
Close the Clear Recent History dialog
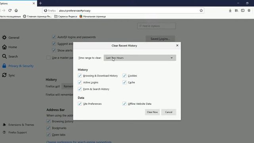point(177,45)
